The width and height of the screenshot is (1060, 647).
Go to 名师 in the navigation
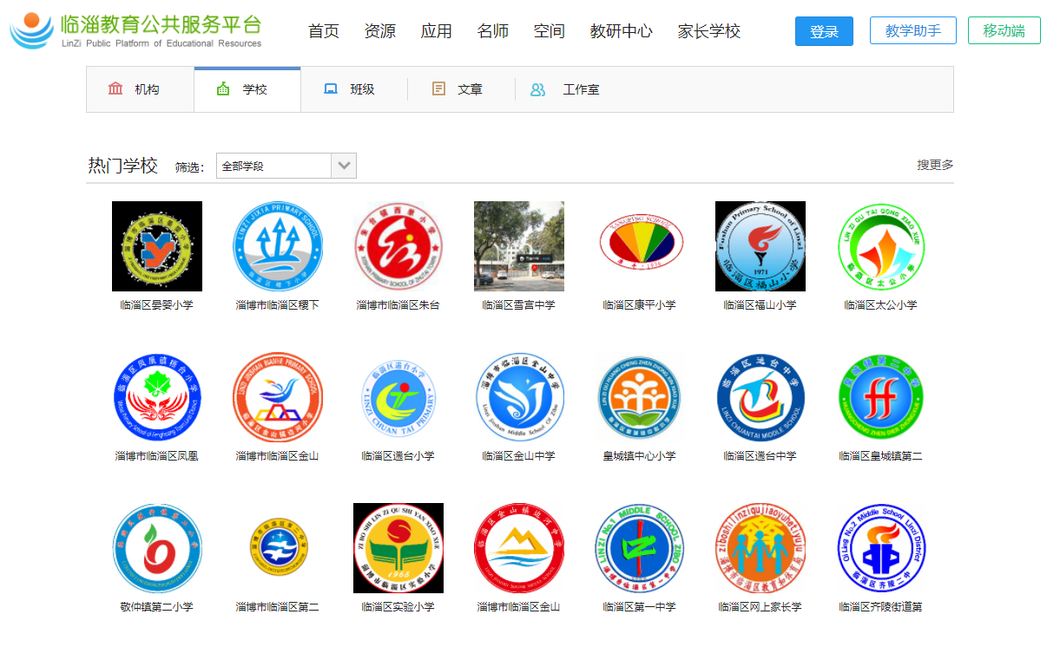pyautogui.click(x=493, y=31)
